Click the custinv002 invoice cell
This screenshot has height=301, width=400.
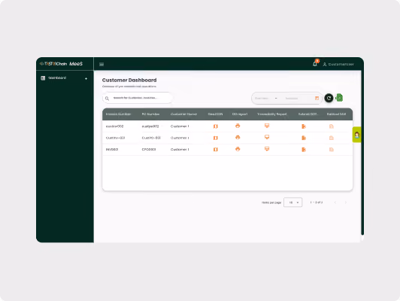114,126
